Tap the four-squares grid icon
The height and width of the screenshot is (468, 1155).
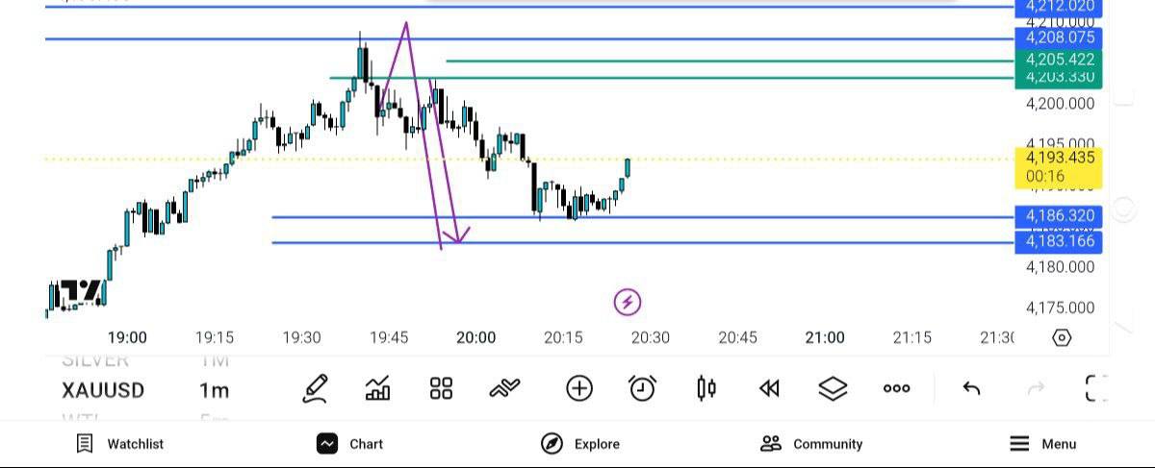[x=441, y=388]
